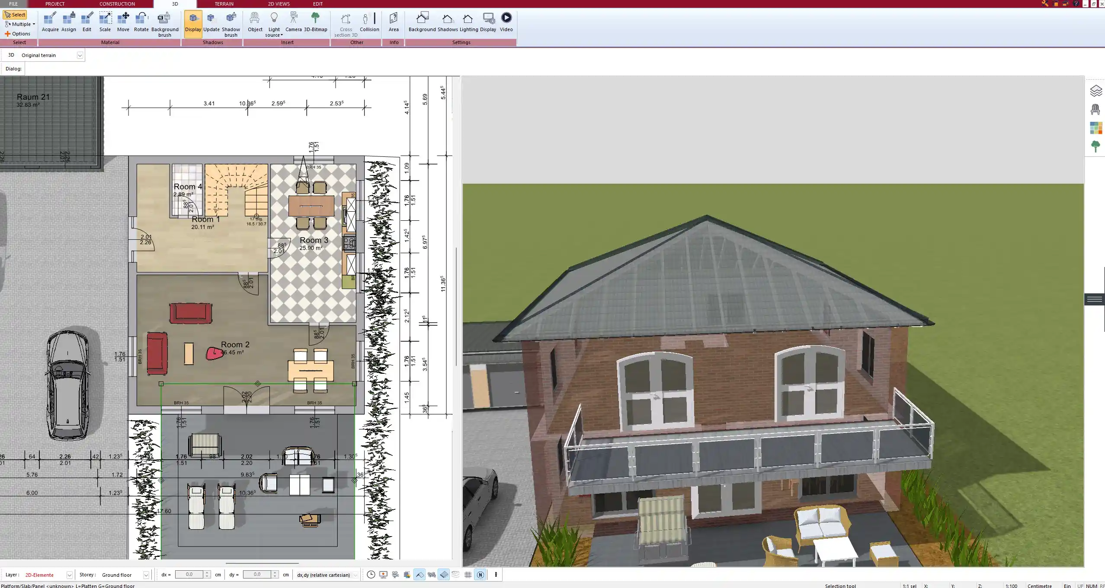Open the CONSTRUCTION ribbon tab
Image resolution: width=1105 pixels, height=588 pixels.
point(117,3)
